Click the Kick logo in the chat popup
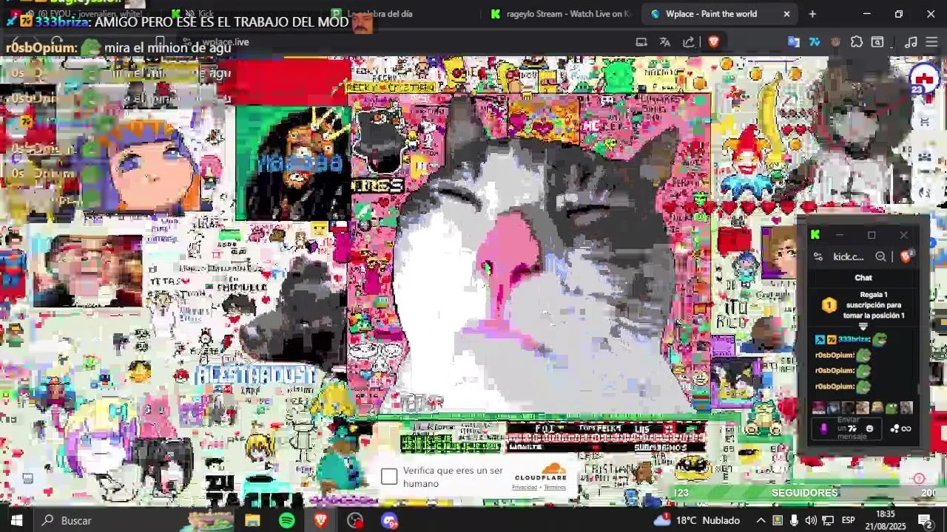The width and height of the screenshot is (947, 532). [x=815, y=235]
